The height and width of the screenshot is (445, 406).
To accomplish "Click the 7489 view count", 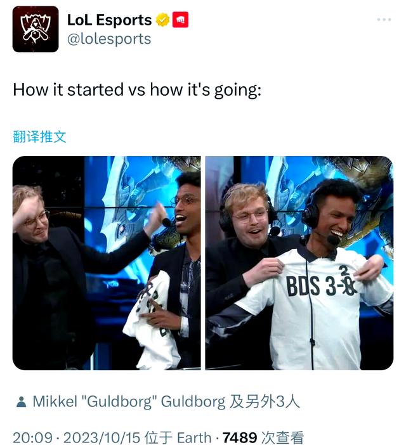I will click(x=240, y=437).
